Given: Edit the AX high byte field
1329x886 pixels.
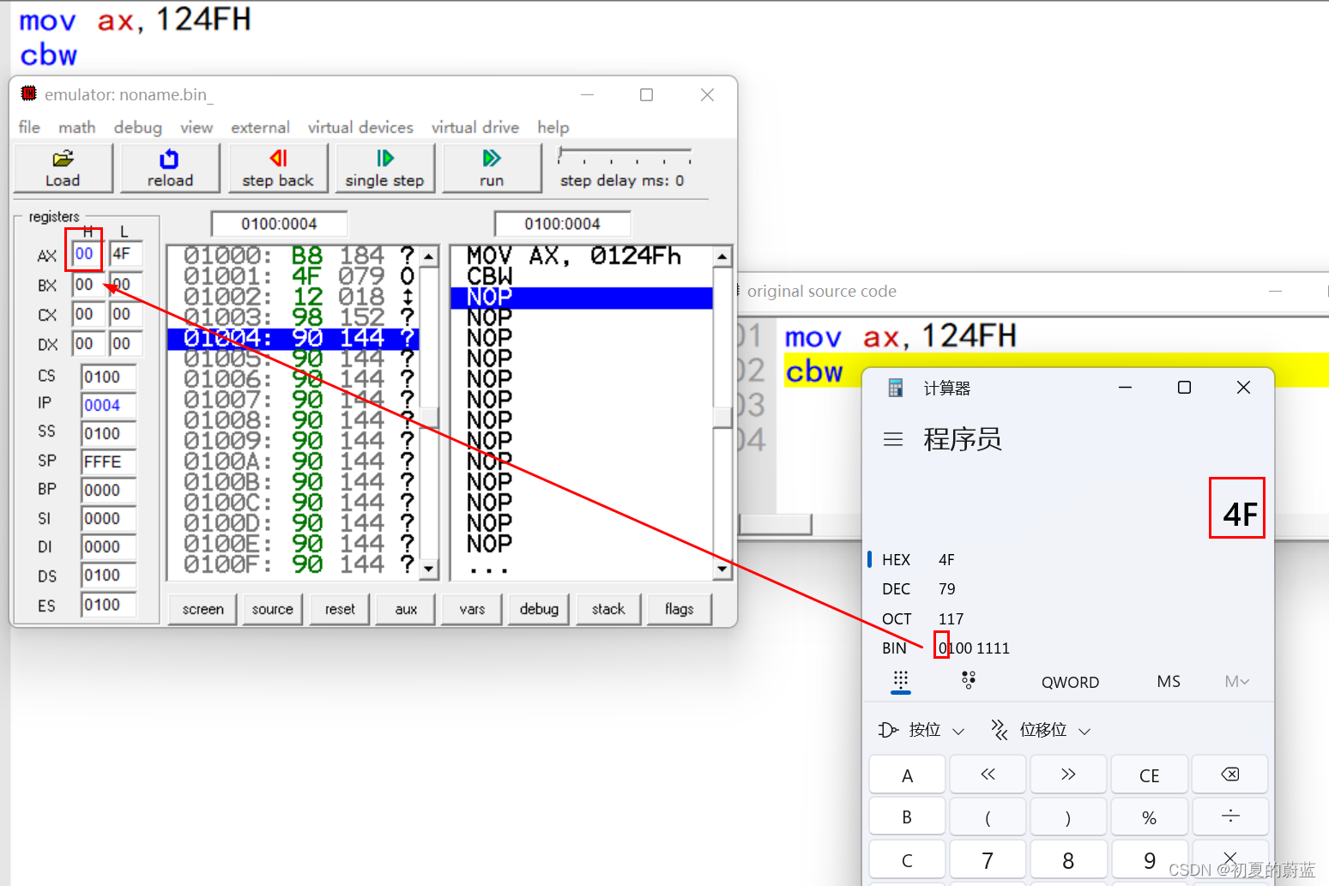Looking at the screenshot, I should (x=87, y=254).
